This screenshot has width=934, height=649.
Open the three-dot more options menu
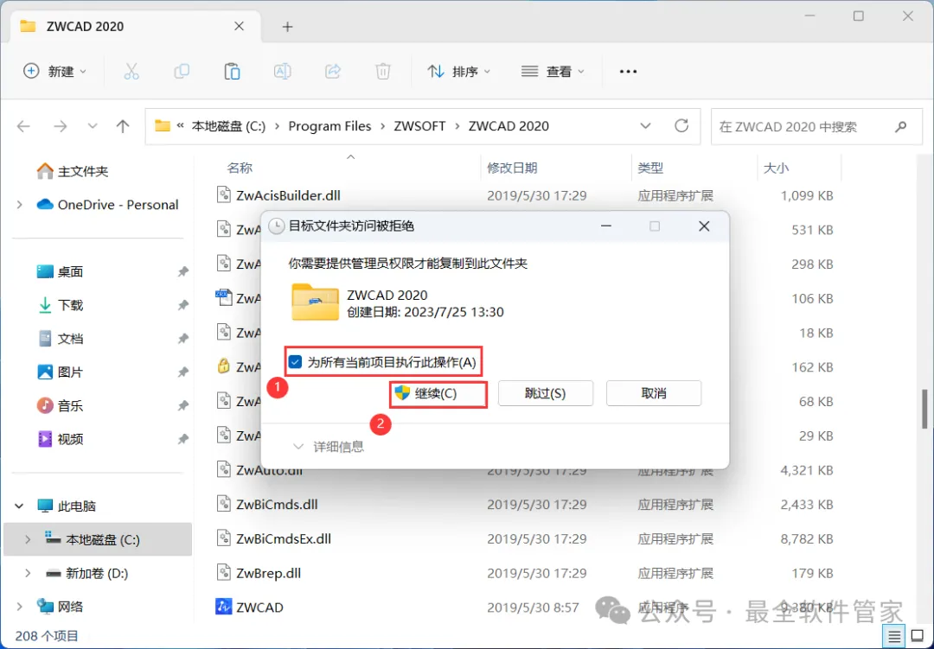(x=628, y=72)
